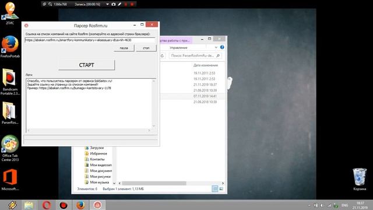Click the logs horizontal scroll right arrow
373x210 pixels.
pos(149,130)
